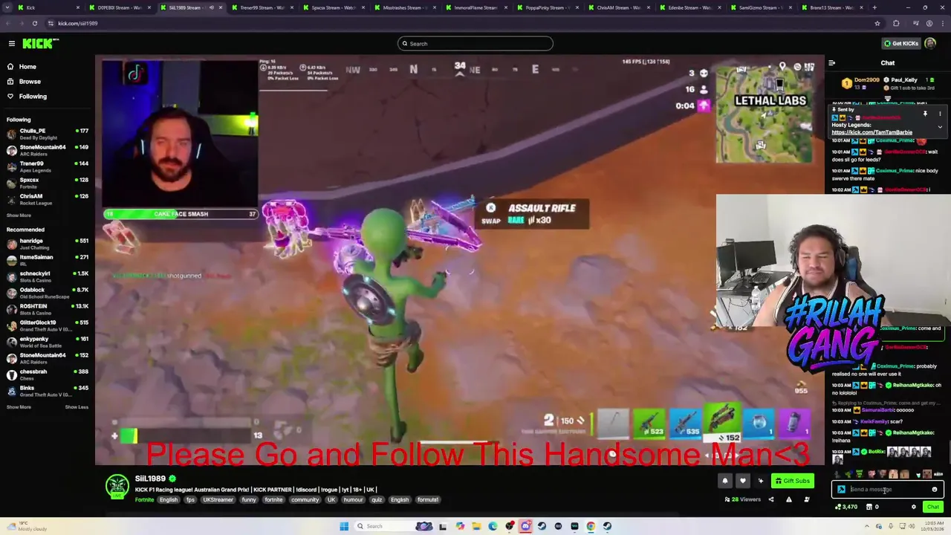Open three-dot menu on pinned message
The width and height of the screenshot is (951, 535).
pyautogui.click(x=940, y=114)
